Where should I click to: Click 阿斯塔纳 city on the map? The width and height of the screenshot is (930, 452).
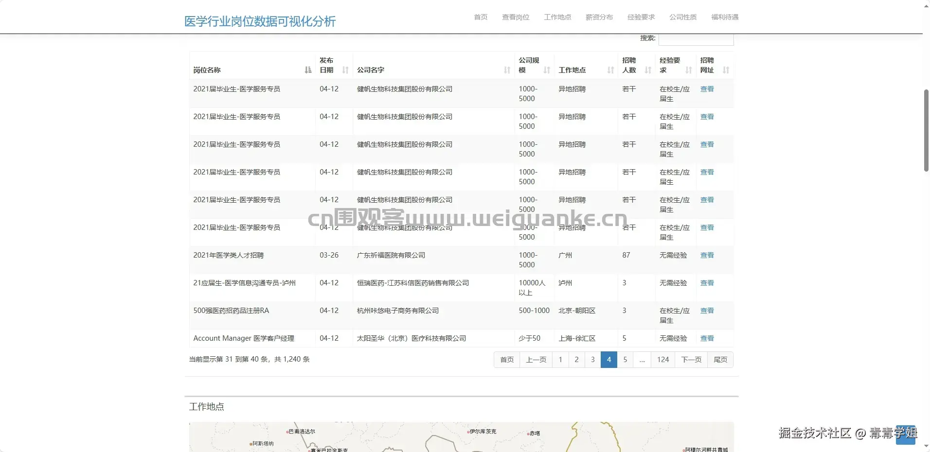[263, 444]
